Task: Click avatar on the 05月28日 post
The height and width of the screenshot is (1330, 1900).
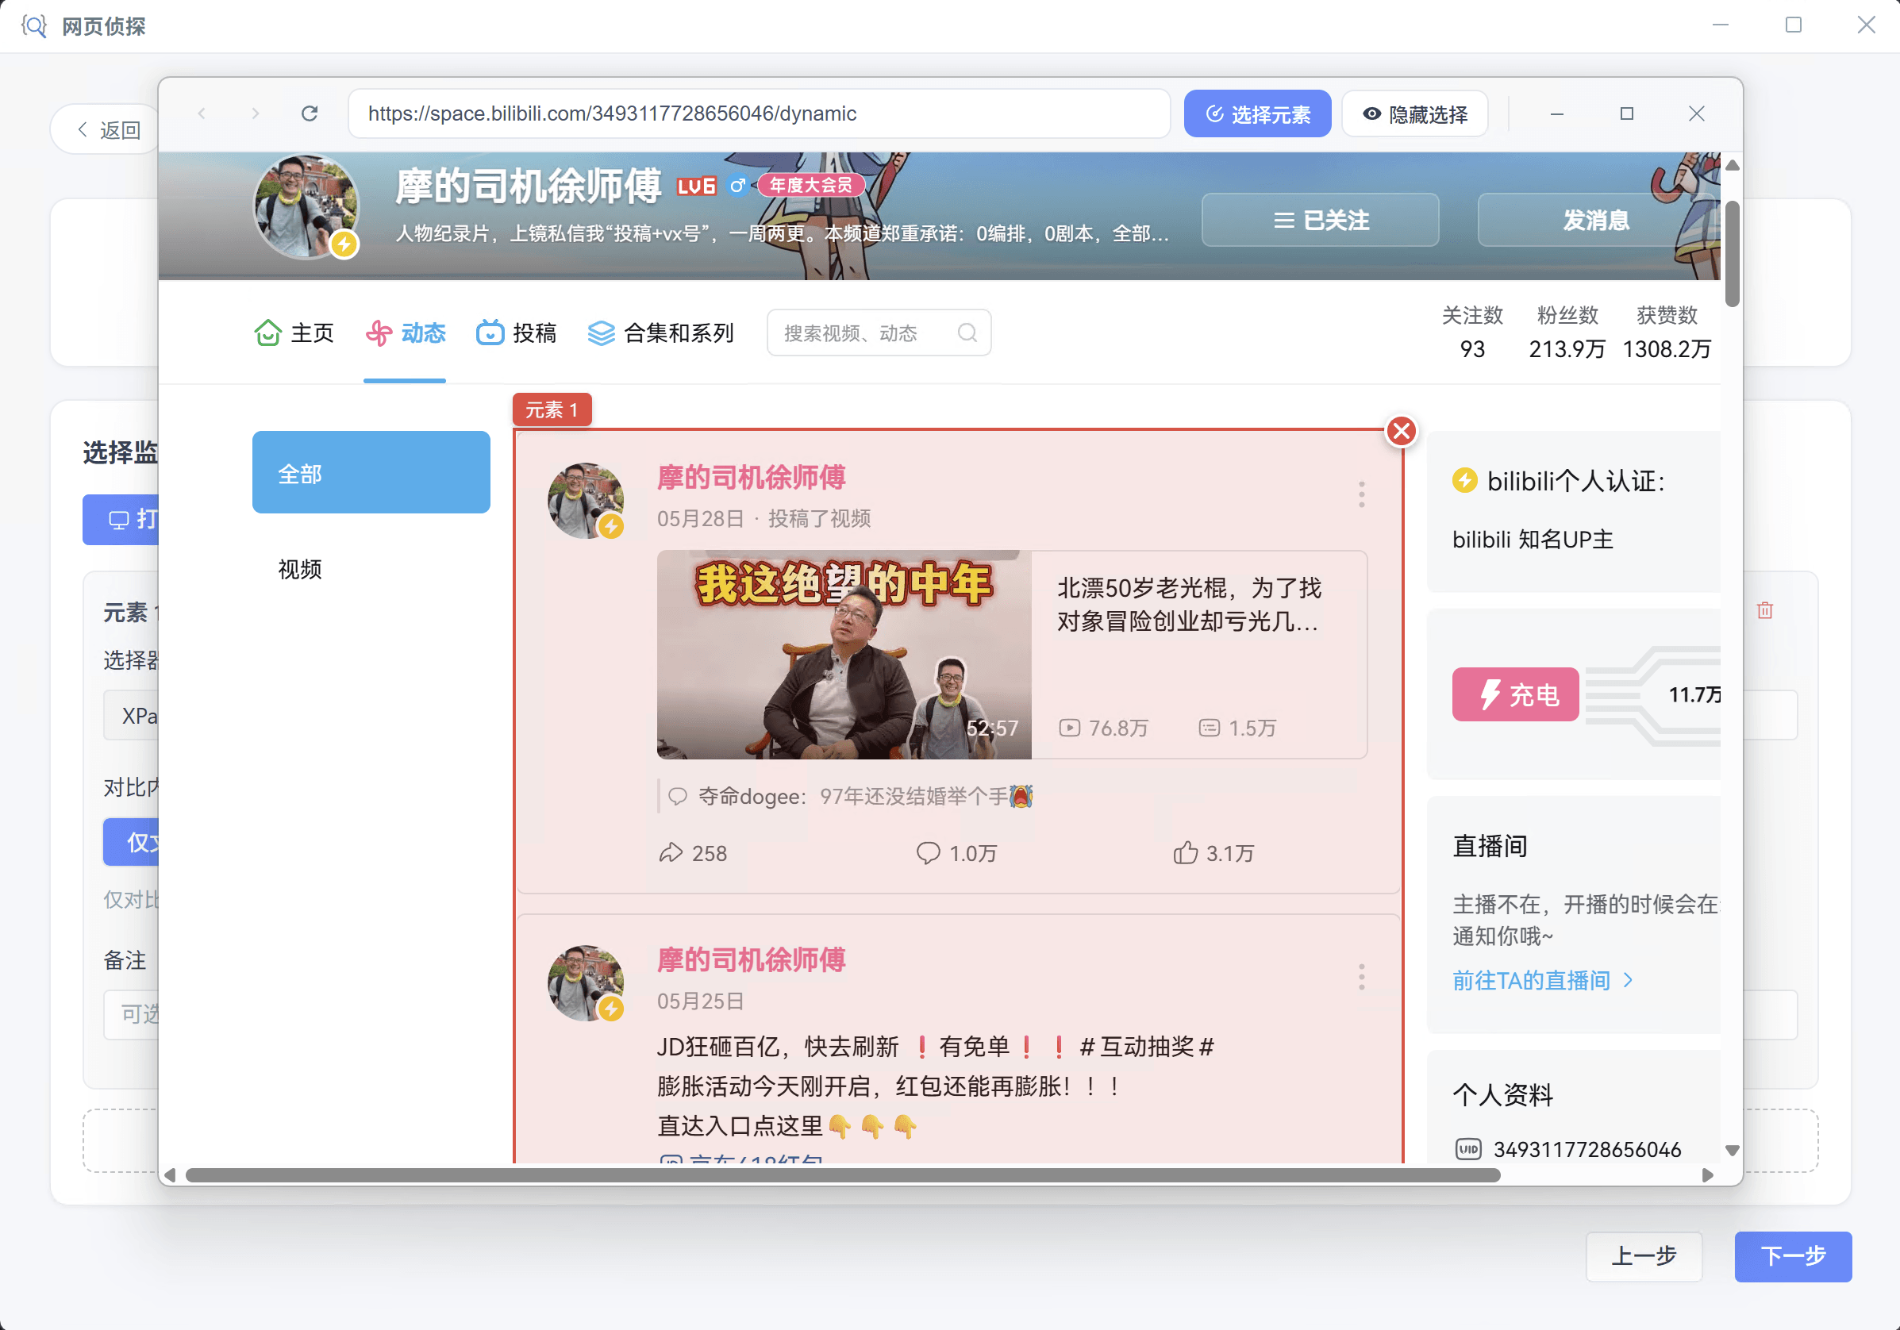Action: (x=586, y=501)
